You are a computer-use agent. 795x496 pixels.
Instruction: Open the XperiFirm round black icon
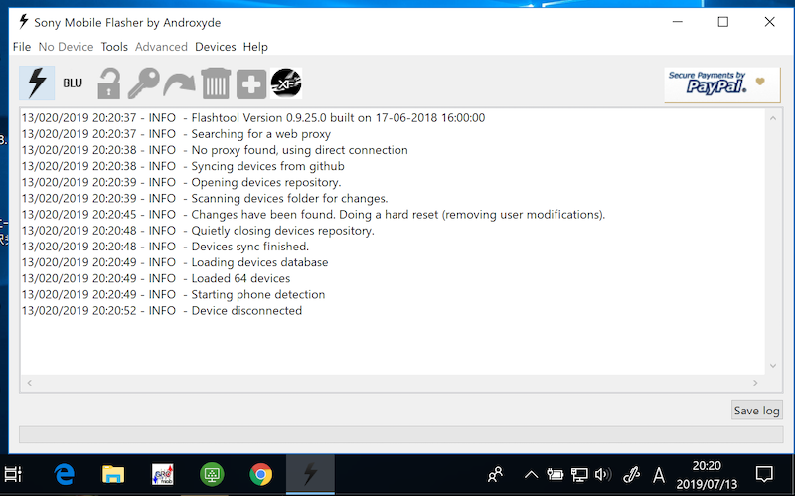[x=286, y=83]
